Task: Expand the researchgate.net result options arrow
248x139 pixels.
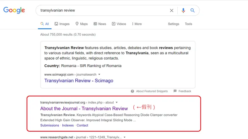Action: [x=124, y=137]
